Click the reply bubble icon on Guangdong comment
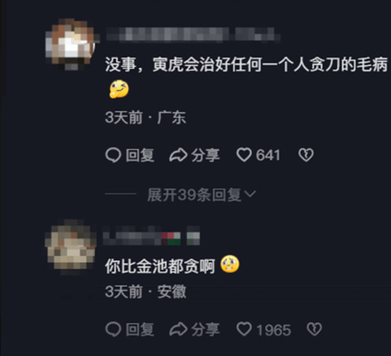 pyautogui.click(x=113, y=155)
